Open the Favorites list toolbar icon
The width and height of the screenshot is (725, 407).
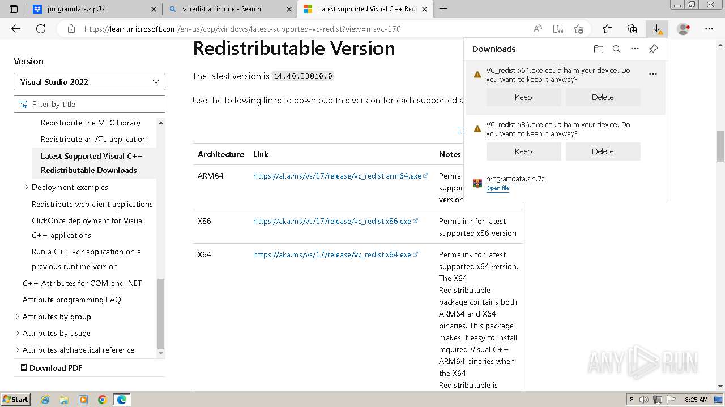[x=607, y=29]
